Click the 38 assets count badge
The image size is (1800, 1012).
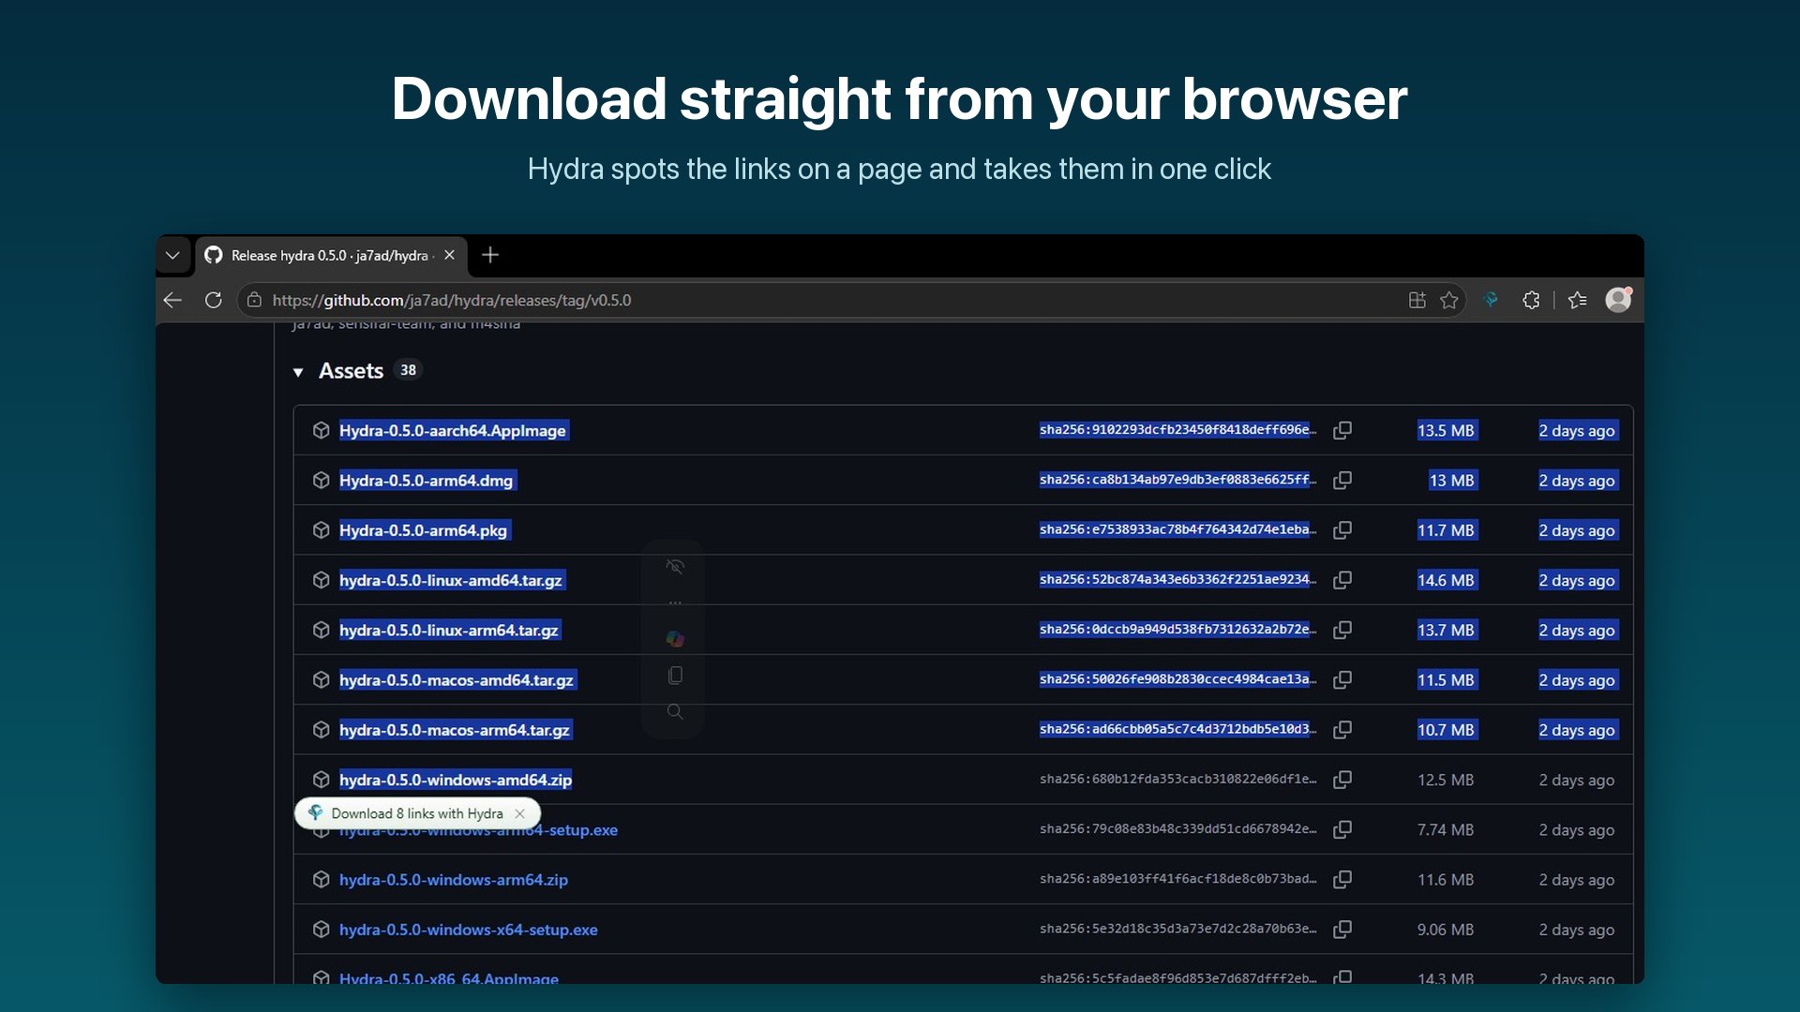click(408, 370)
